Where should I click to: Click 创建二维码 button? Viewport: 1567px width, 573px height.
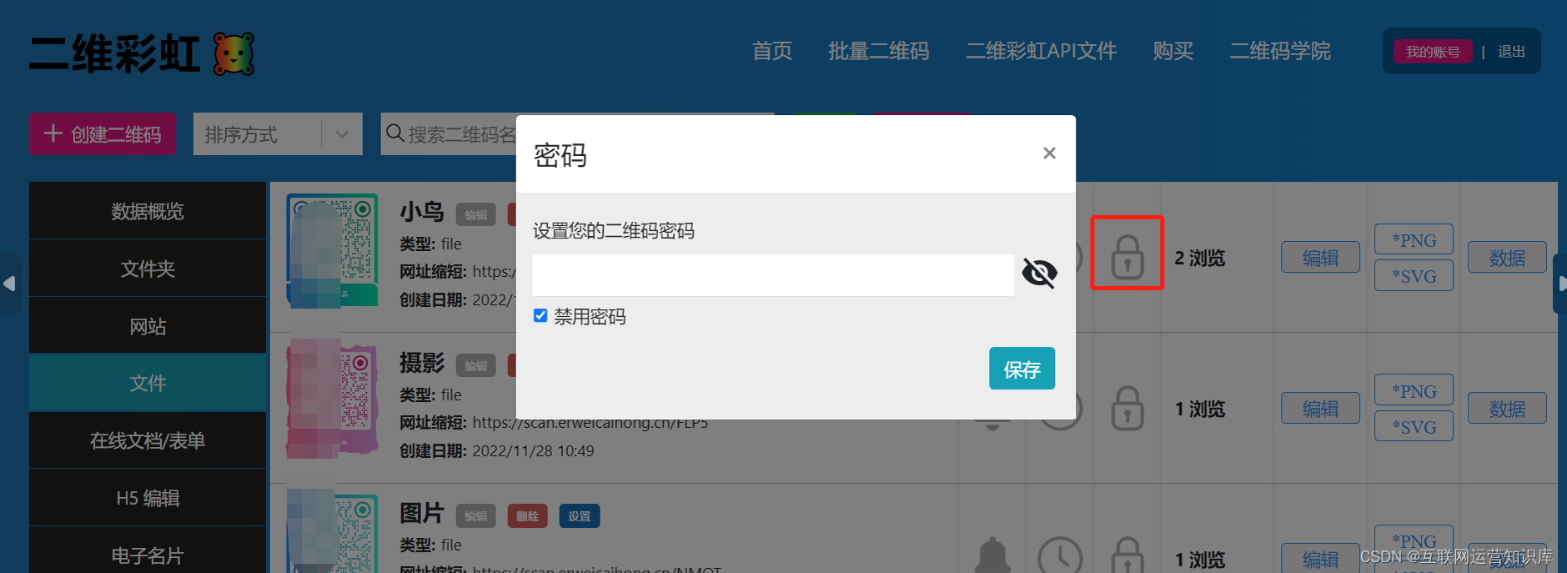tap(103, 134)
